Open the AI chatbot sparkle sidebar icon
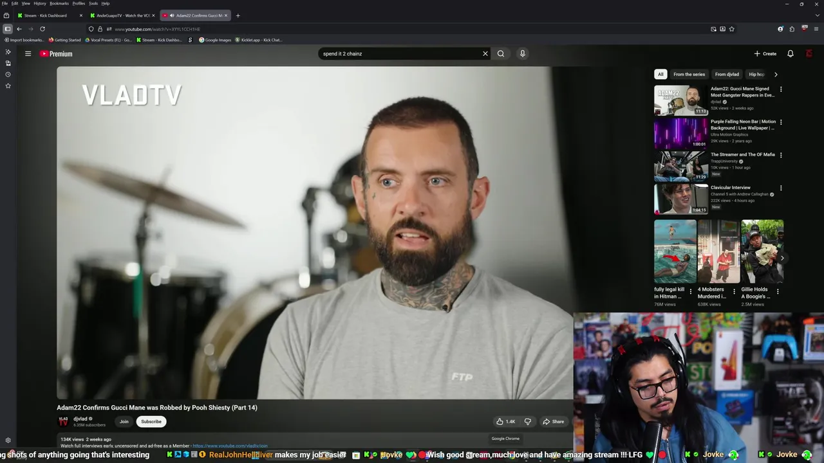The width and height of the screenshot is (824, 463). (x=8, y=51)
